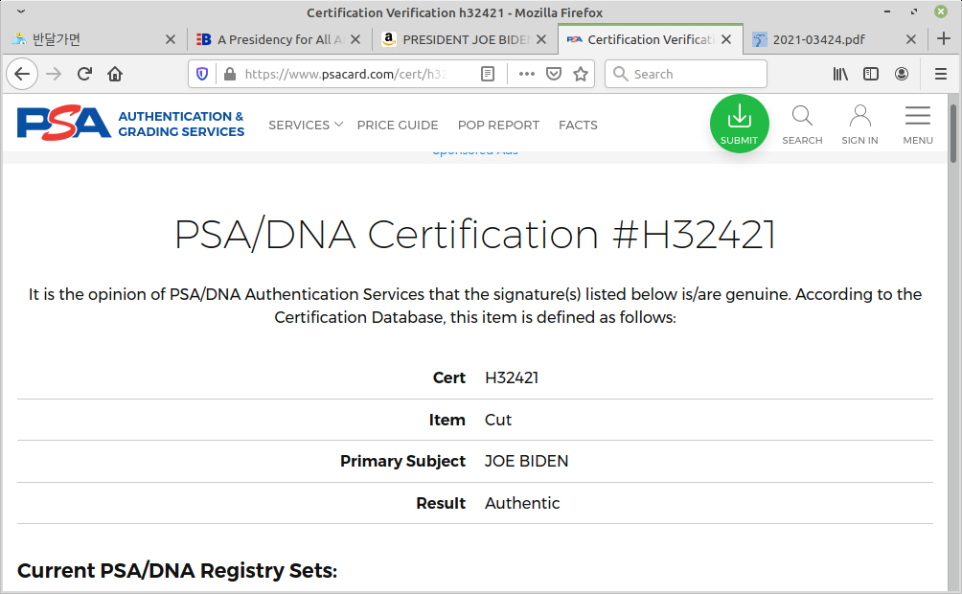Open Pop Report page
The height and width of the screenshot is (594, 962).
498,126
